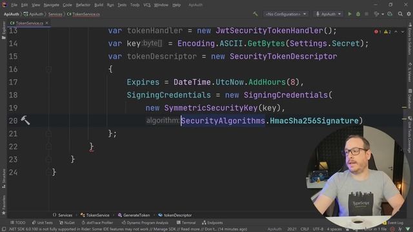Click the red error status icon in status bar

(392, 229)
